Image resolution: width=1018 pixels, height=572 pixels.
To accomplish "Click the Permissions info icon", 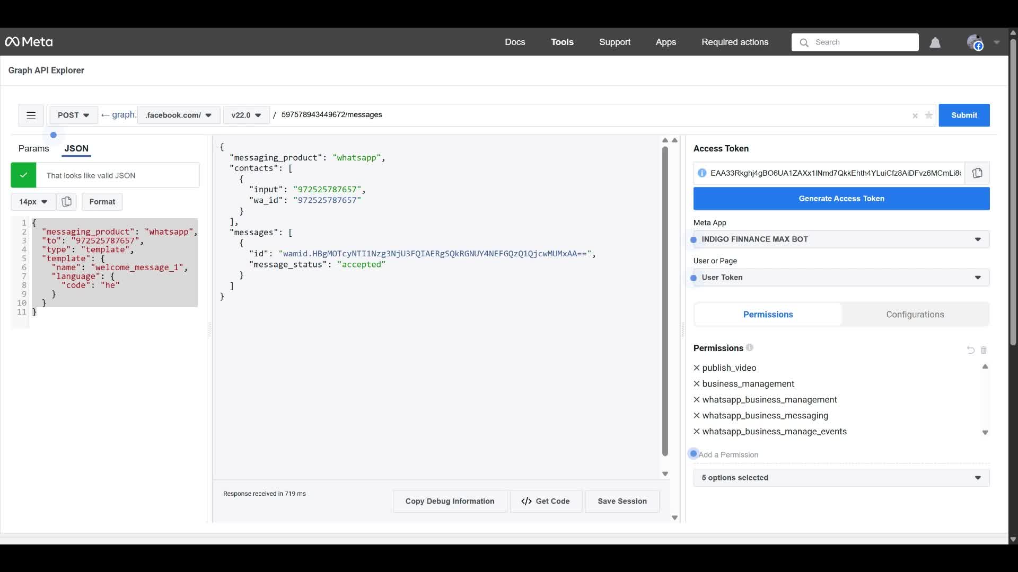I will pos(750,348).
